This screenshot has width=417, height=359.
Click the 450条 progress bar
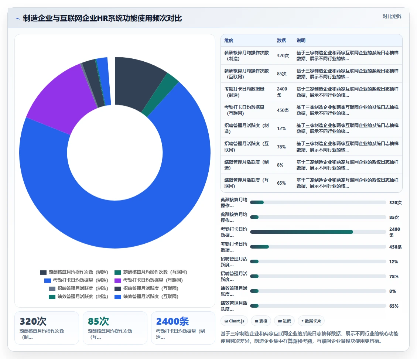click(318, 247)
